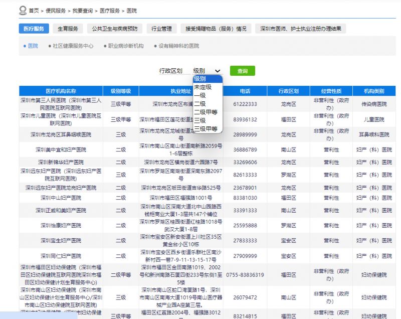Select 职业病诊断机构 sub-category
Screen dimensions: 401x319
click(x=126, y=46)
